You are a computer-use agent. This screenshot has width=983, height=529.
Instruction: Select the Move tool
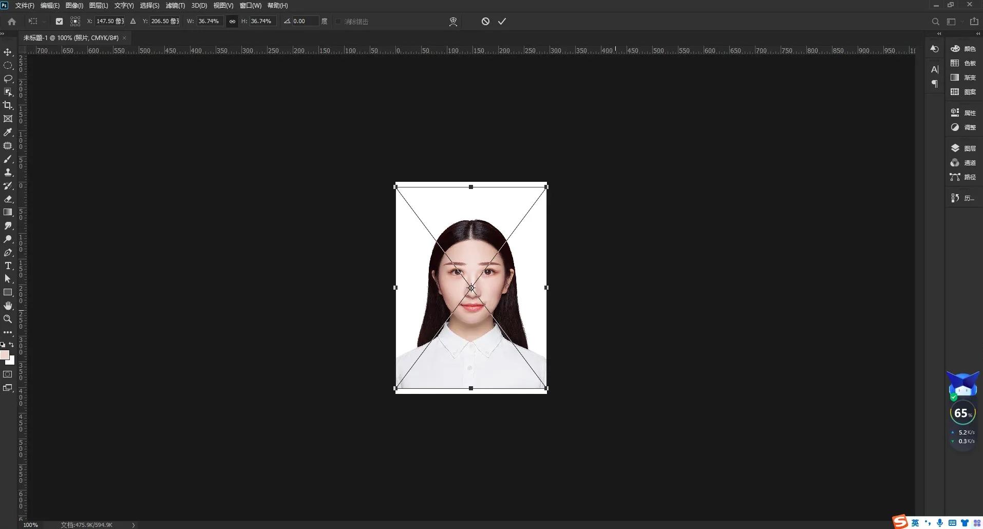coord(8,52)
